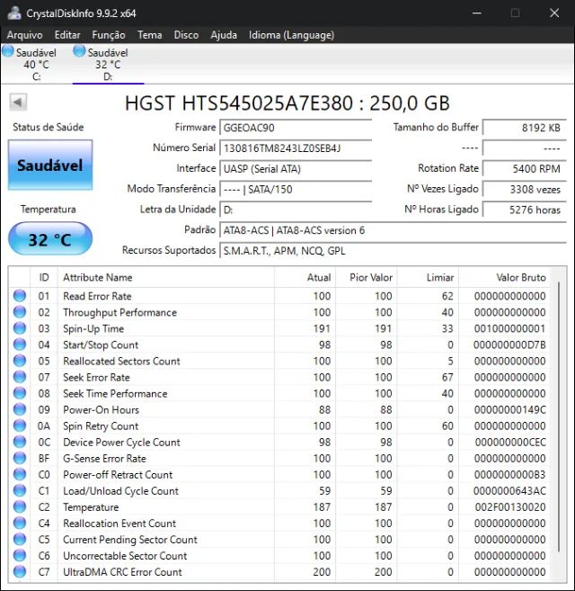Click the Interface field UASP (Serial ATA)
This screenshot has height=591, width=575.
click(x=296, y=168)
